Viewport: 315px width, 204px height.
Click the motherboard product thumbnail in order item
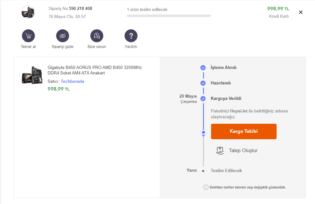click(32, 75)
